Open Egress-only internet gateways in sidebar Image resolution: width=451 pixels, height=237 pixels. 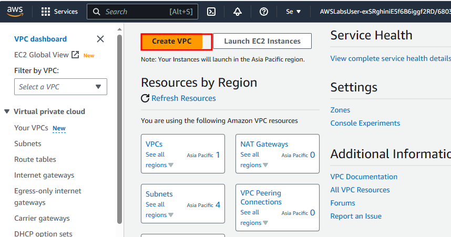(48, 197)
